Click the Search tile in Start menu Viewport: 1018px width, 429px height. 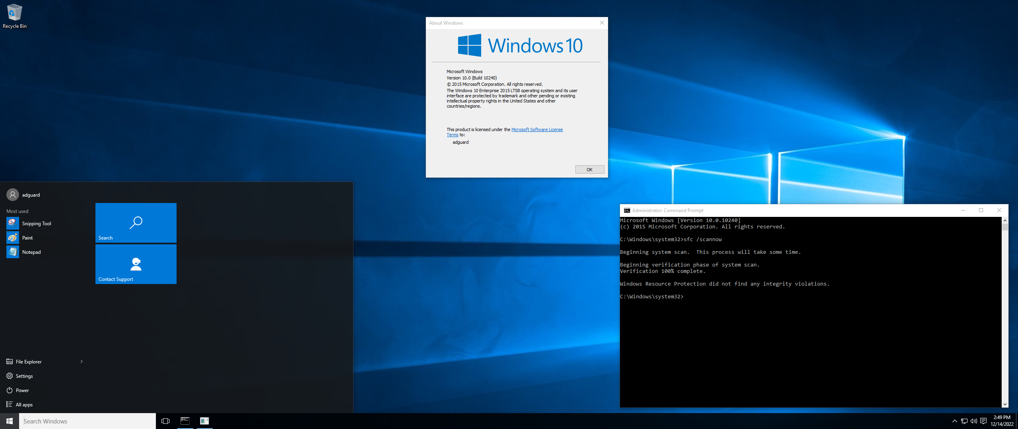click(x=136, y=223)
